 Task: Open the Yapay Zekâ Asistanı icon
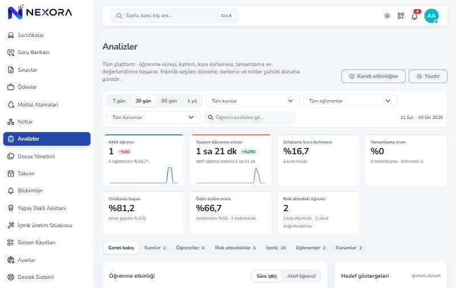tap(11, 208)
